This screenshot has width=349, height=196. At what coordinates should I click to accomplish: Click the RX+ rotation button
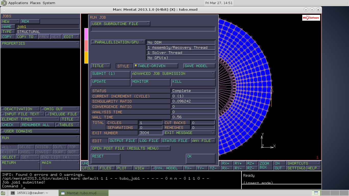click(227, 163)
